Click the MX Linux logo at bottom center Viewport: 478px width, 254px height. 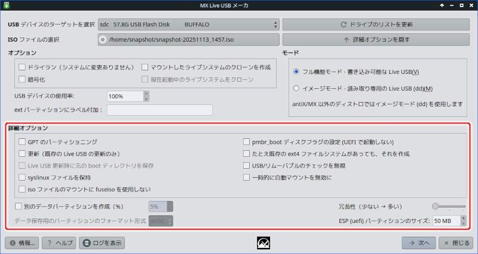point(263,243)
